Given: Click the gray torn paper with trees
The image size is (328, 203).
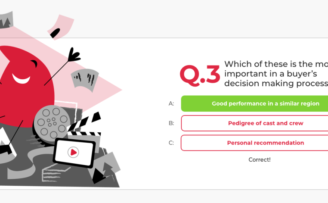Looking at the screenshot, I should coord(6,20).
